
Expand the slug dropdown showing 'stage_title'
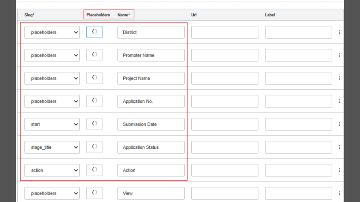[52, 147]
